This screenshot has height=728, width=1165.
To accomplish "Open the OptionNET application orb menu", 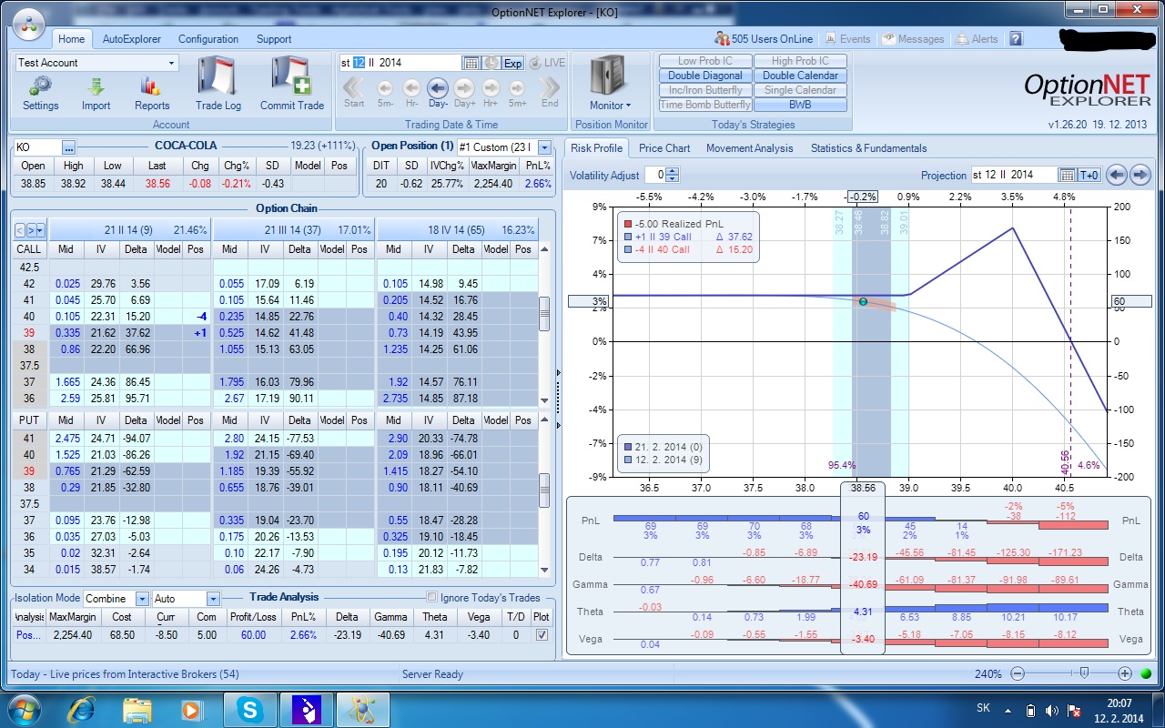I will click(27, 25).
